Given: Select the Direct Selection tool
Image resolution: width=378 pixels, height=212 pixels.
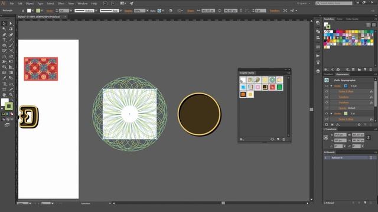Looking at the screenshot, I should pyautogui.click(x=11, y=24).
